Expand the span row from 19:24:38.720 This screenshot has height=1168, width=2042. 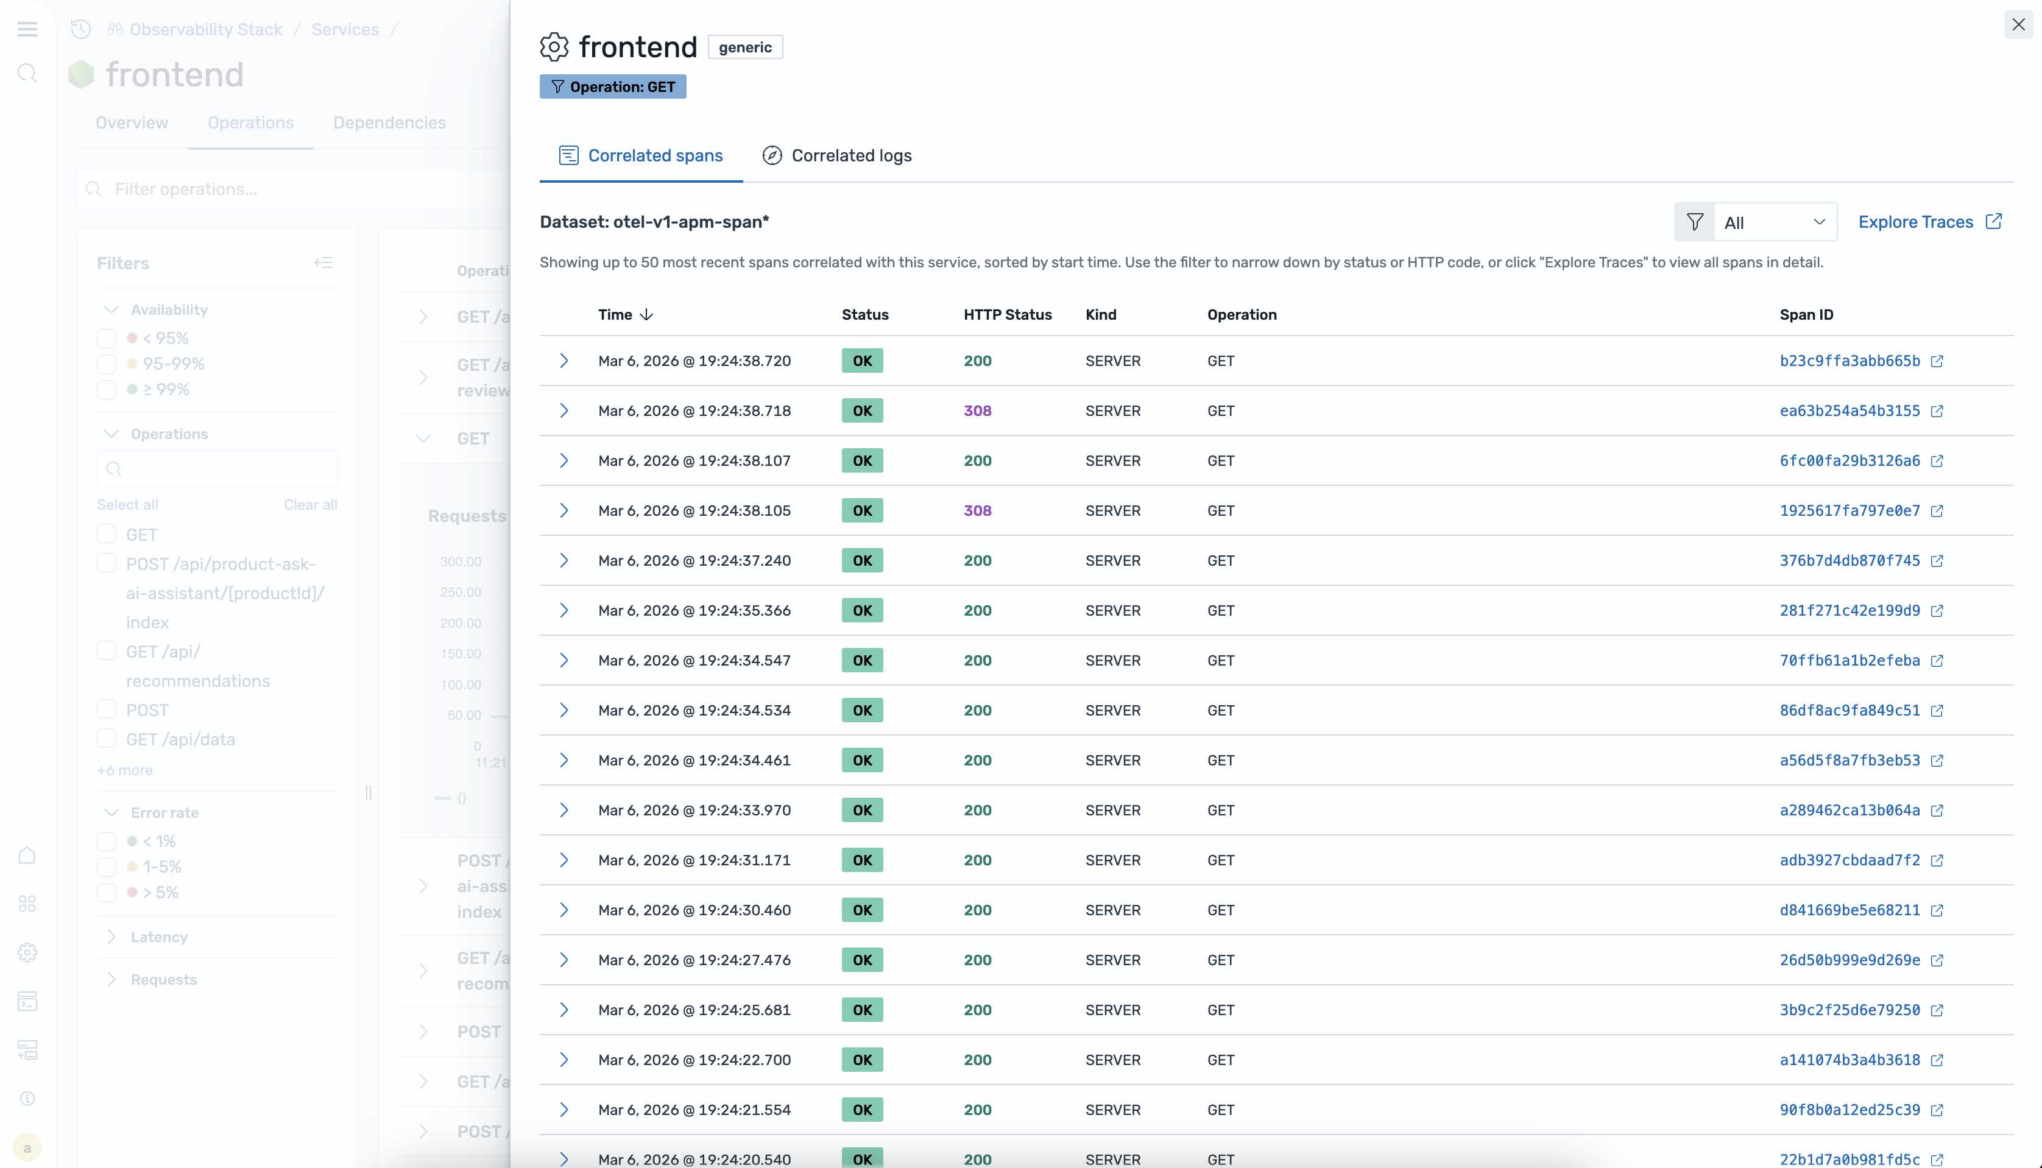pos(564,361)
